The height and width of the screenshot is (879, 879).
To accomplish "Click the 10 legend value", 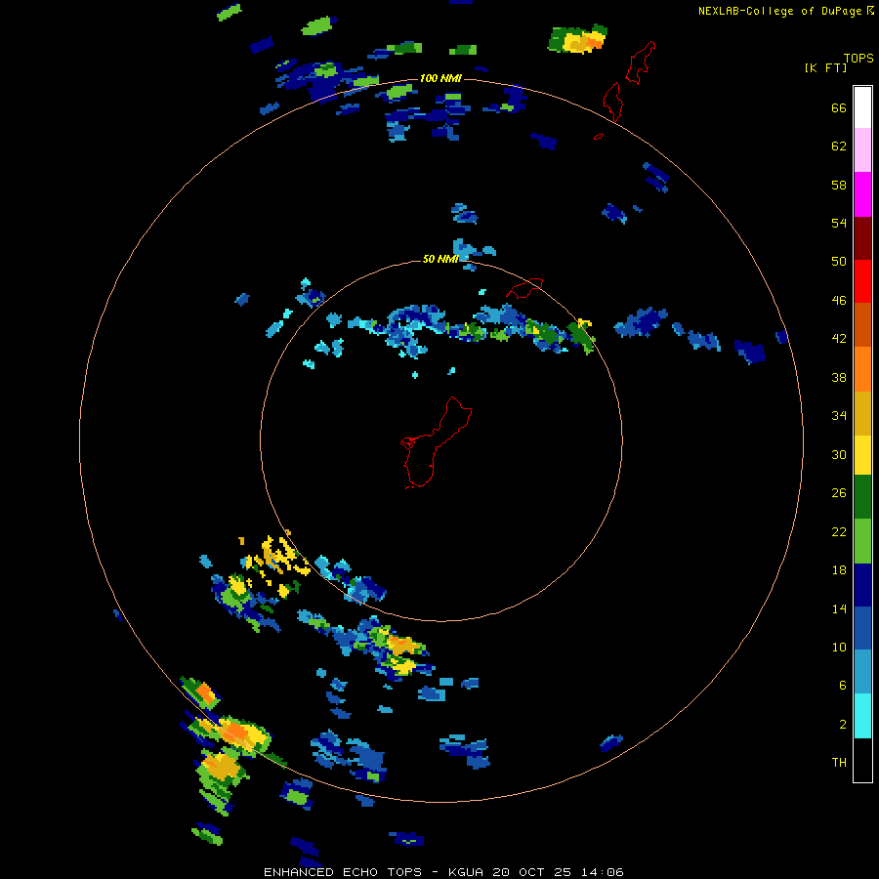I will coord(839,647).
